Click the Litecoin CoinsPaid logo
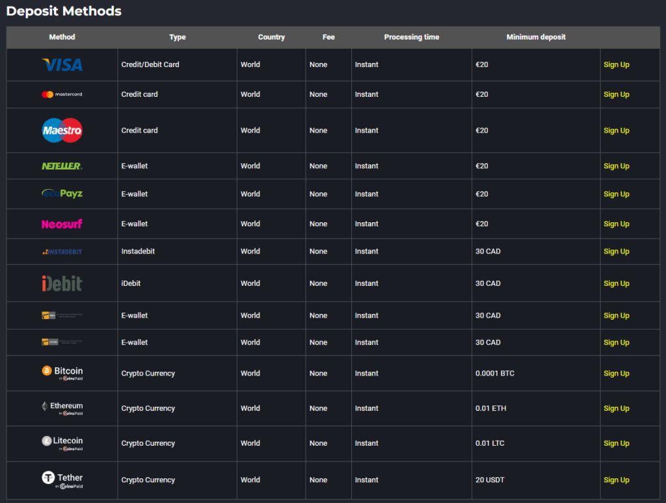Viewport: 666px width, 503px height. click(62, 443)
